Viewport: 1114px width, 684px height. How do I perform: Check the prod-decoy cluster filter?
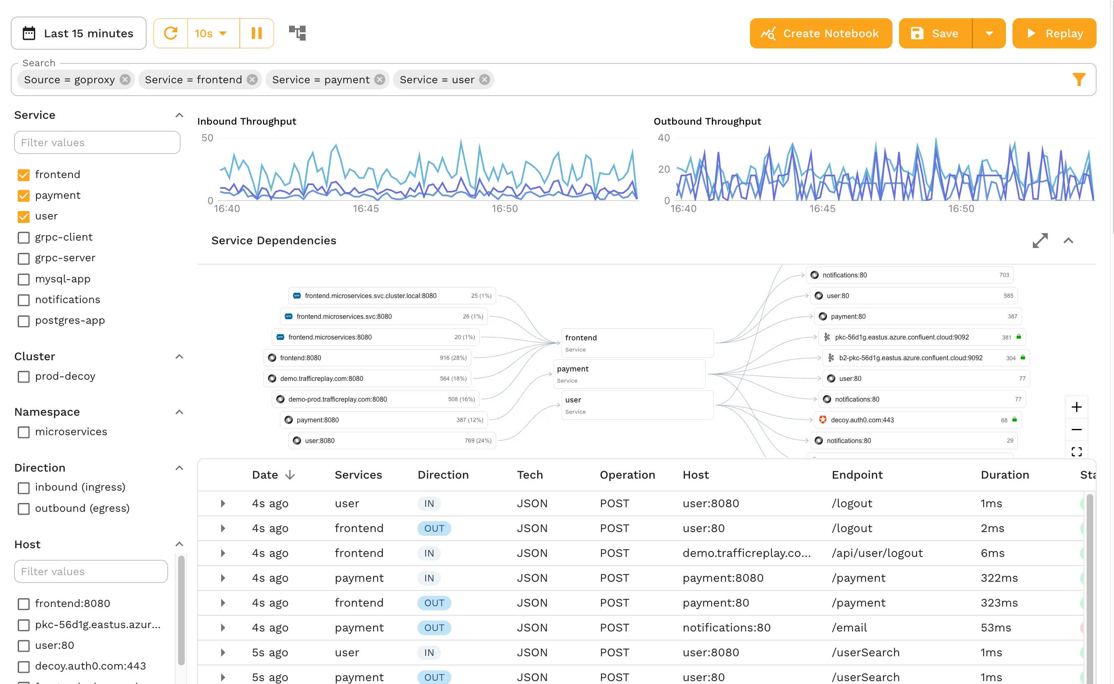point(24,376)
